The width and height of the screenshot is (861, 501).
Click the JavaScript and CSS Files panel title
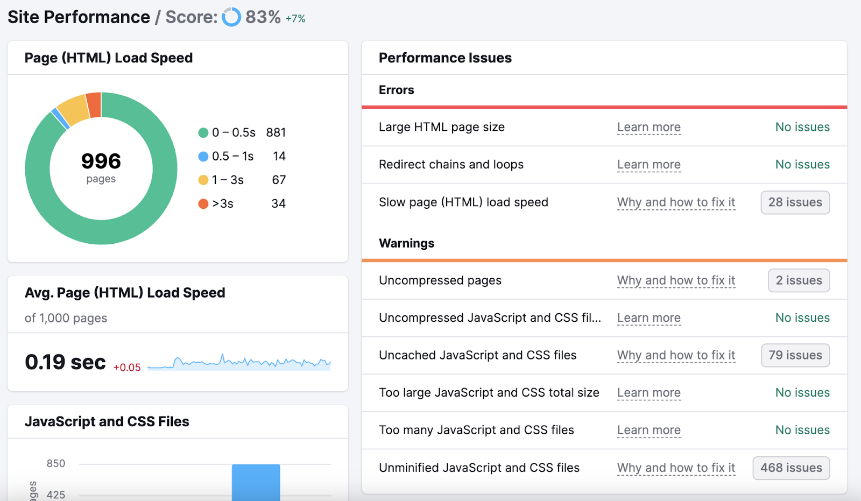coord(107,422)
